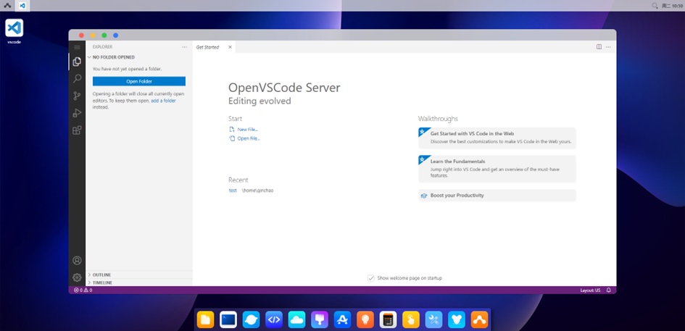The image size is (685, 331).
Task: Click the EXPLORER panel title
Action: (x=102, y=47)
